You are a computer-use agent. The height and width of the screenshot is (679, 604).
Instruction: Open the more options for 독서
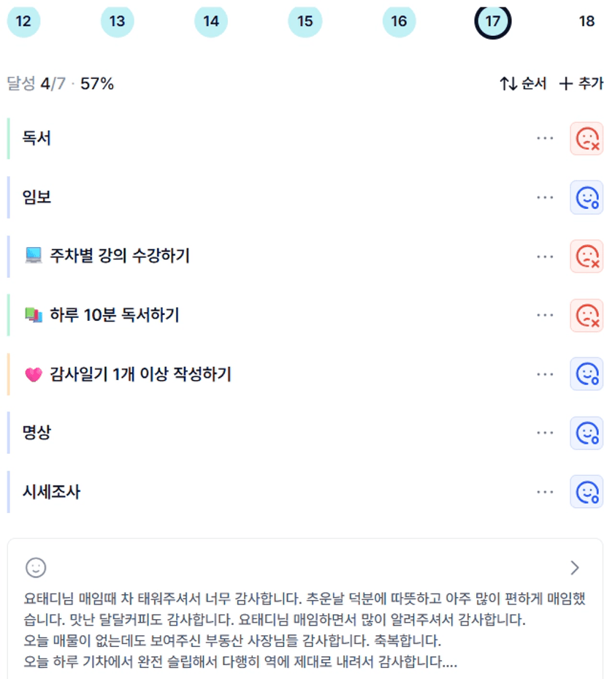point(545,138)
